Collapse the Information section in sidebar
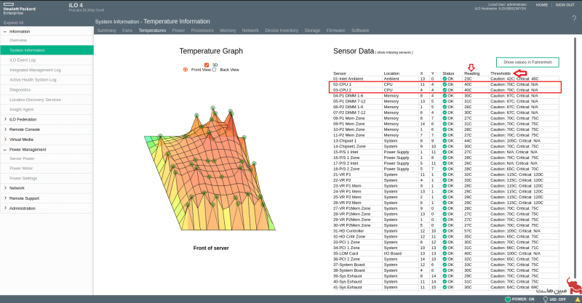582x303 pixels. coord(5,31)
